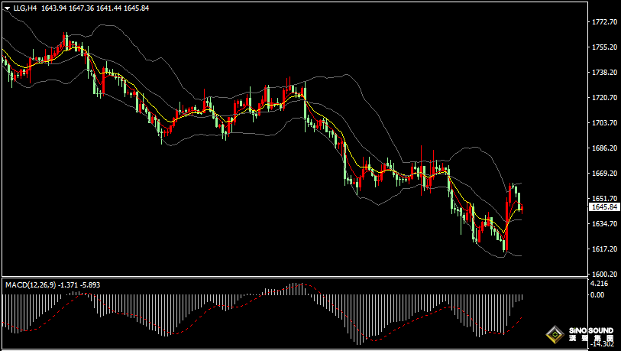Click the 1686.20 price axis label

pos(604,148)
